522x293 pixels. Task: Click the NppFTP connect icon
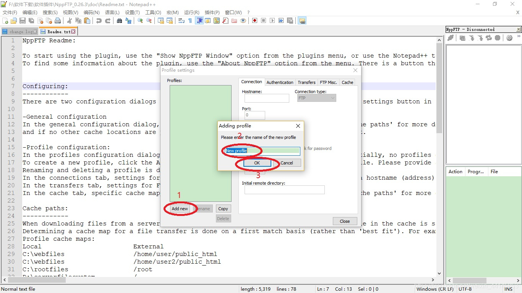(x=451, y=38)
